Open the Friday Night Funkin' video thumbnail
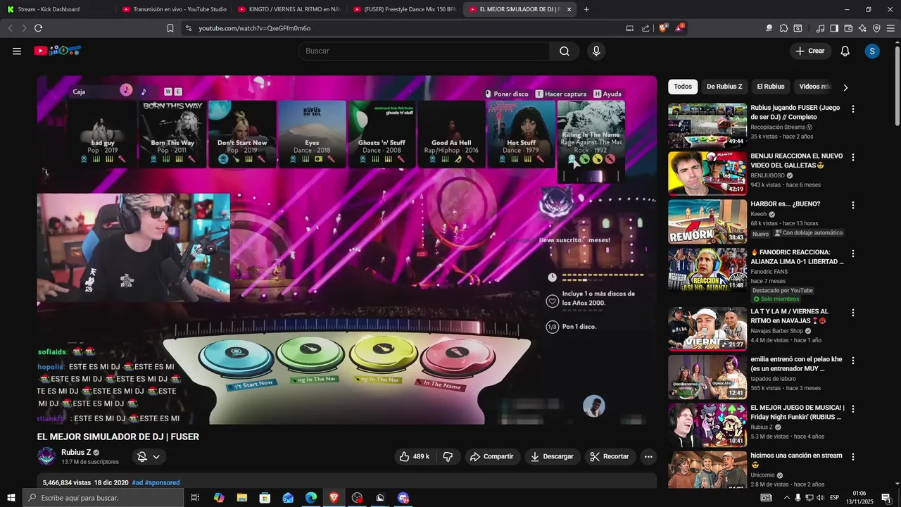 pyautogui.click(x=707, y=425)
